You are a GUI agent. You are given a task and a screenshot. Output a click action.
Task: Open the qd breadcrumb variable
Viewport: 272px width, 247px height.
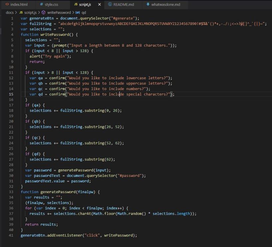tap(84, 13)
